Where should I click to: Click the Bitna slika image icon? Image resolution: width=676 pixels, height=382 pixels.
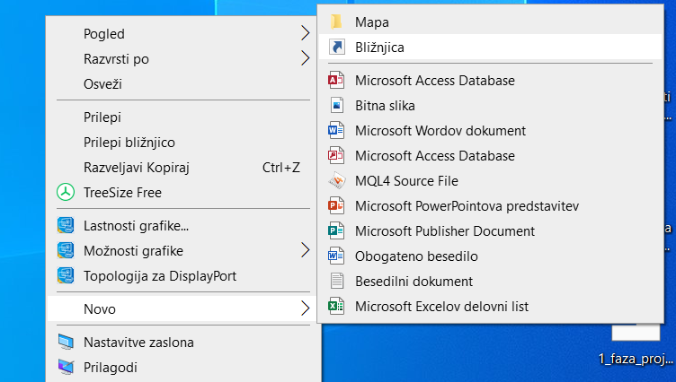pyautogui.click(x=337, y=106)
